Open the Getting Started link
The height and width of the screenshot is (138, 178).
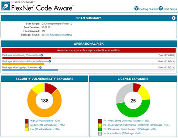(x=148, y=9)
